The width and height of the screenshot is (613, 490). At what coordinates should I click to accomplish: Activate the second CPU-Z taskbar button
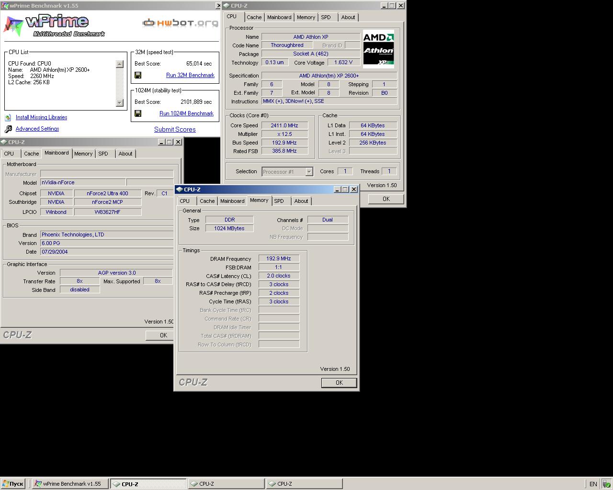tap(226, 484)
